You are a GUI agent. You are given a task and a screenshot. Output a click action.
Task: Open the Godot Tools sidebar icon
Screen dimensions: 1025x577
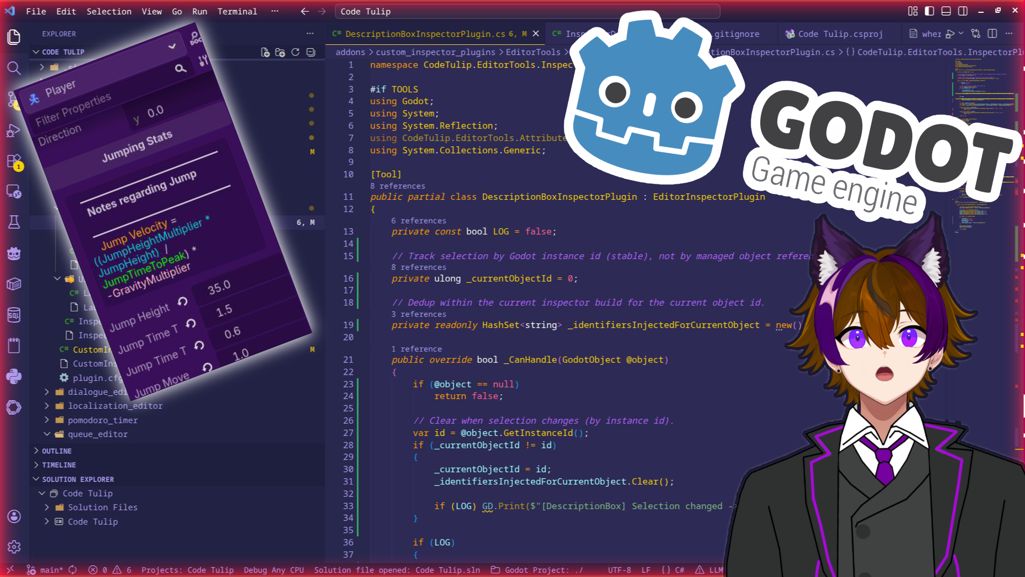14,253
